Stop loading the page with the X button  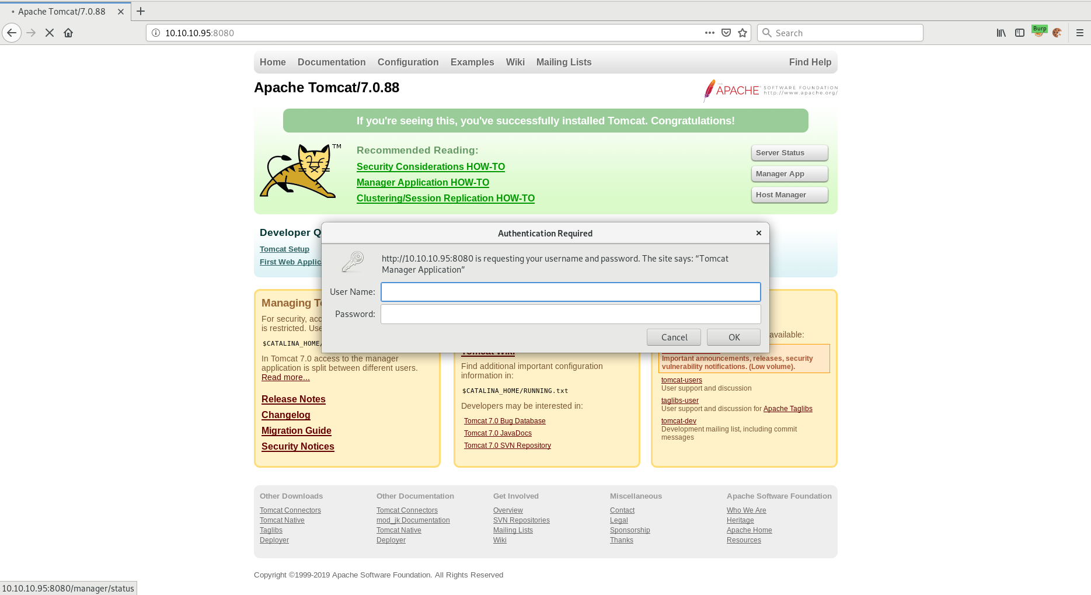coord(50,33)
